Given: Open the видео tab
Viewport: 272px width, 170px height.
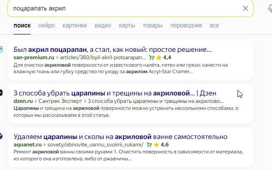Looking at the screenshot, I should (103, 25).
